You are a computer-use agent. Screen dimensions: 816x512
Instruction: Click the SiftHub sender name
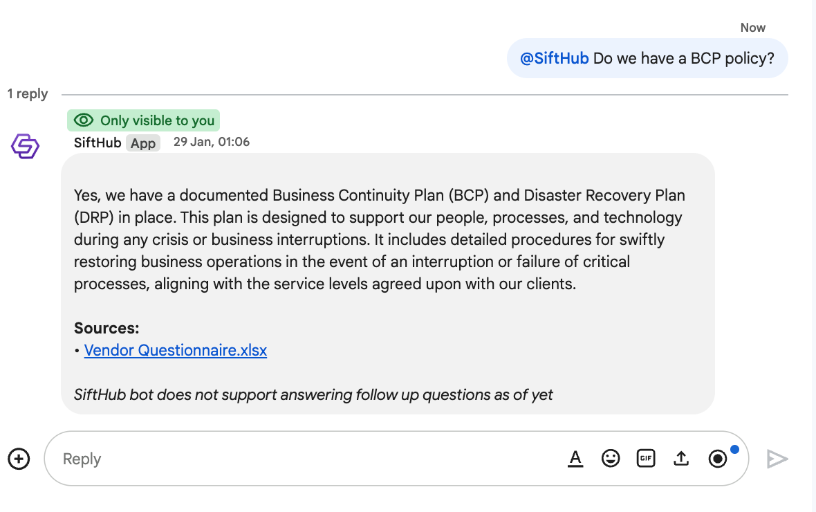[98, 143]
